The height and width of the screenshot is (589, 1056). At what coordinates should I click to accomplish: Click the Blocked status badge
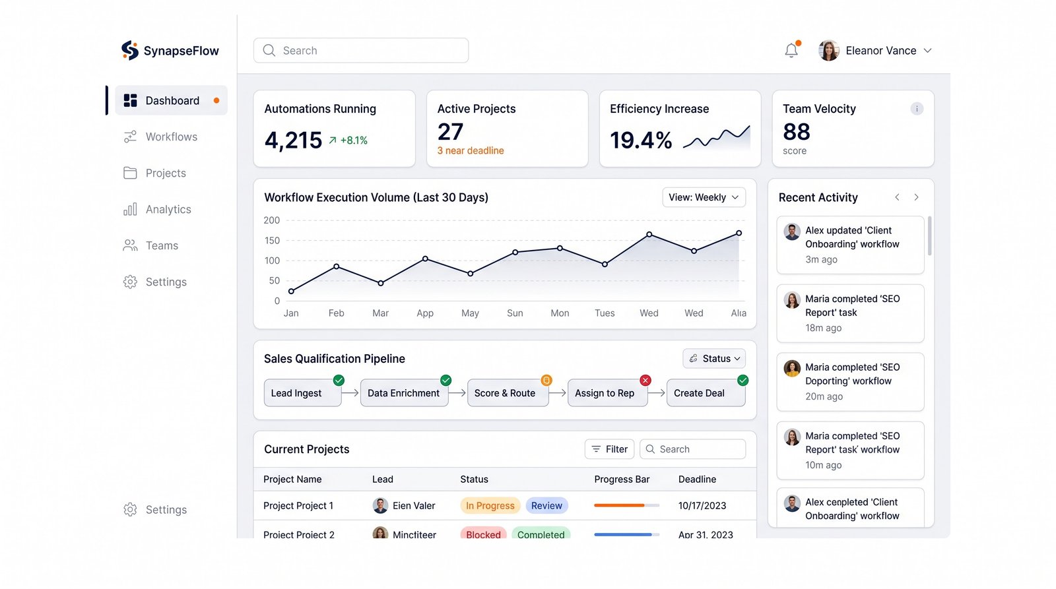click(483, 534)
